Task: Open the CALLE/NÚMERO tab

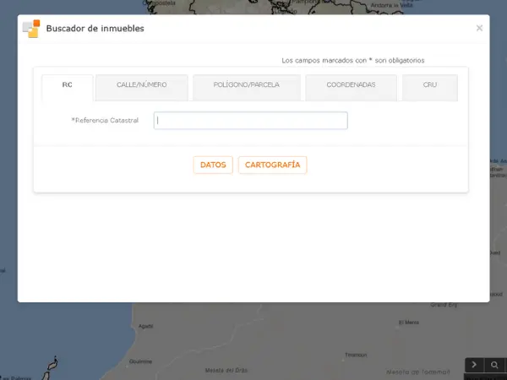Action: 141,85
